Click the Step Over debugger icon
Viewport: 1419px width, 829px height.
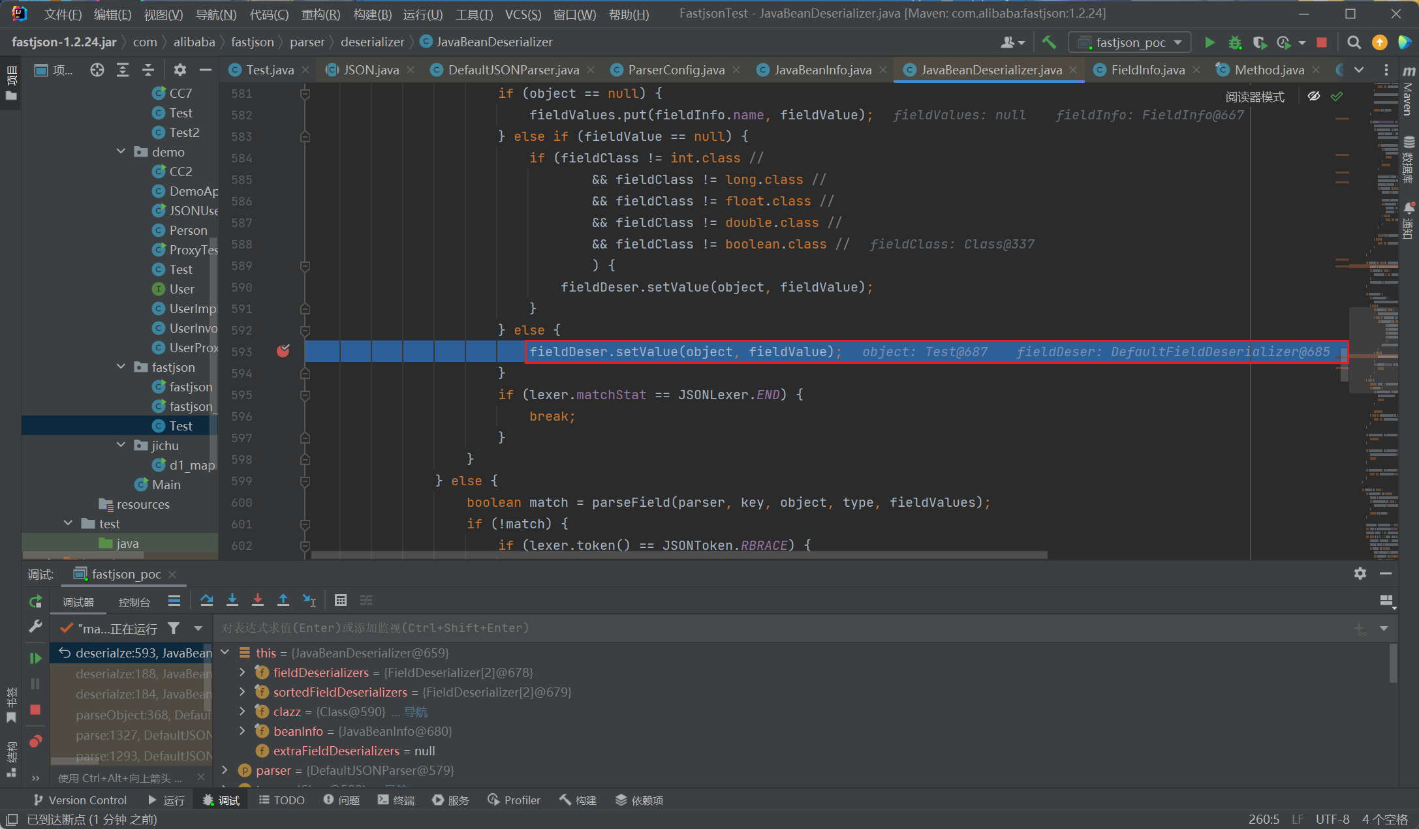tap(207, 600)
